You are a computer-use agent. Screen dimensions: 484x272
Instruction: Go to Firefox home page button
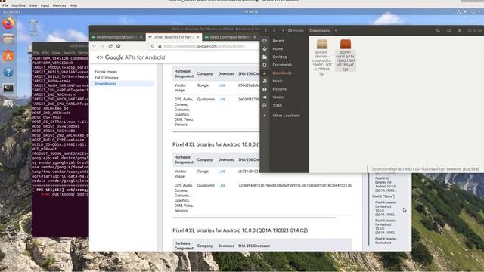tap(118, 46)
